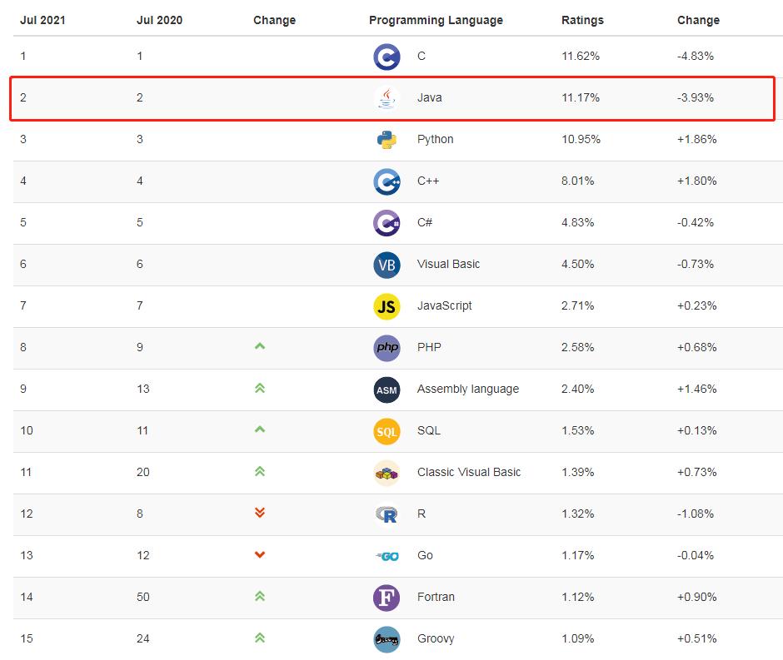The width and height of the screenshot is (783, 660).
Task: Select the SQL logo icon
Action: [387, 431]
